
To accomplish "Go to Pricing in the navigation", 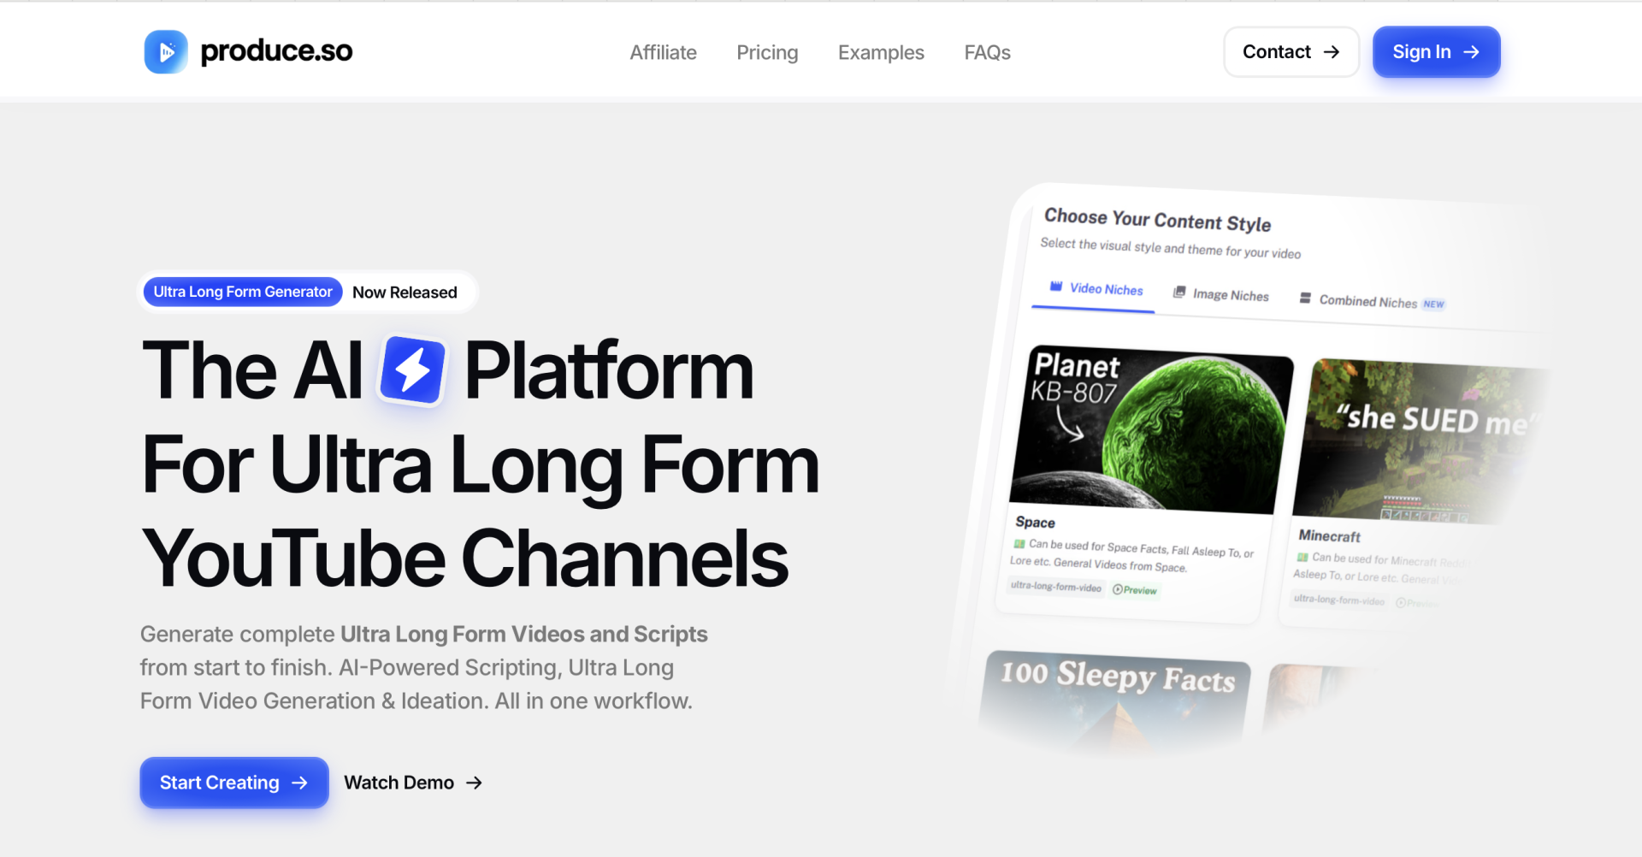I will pos(767,52).
